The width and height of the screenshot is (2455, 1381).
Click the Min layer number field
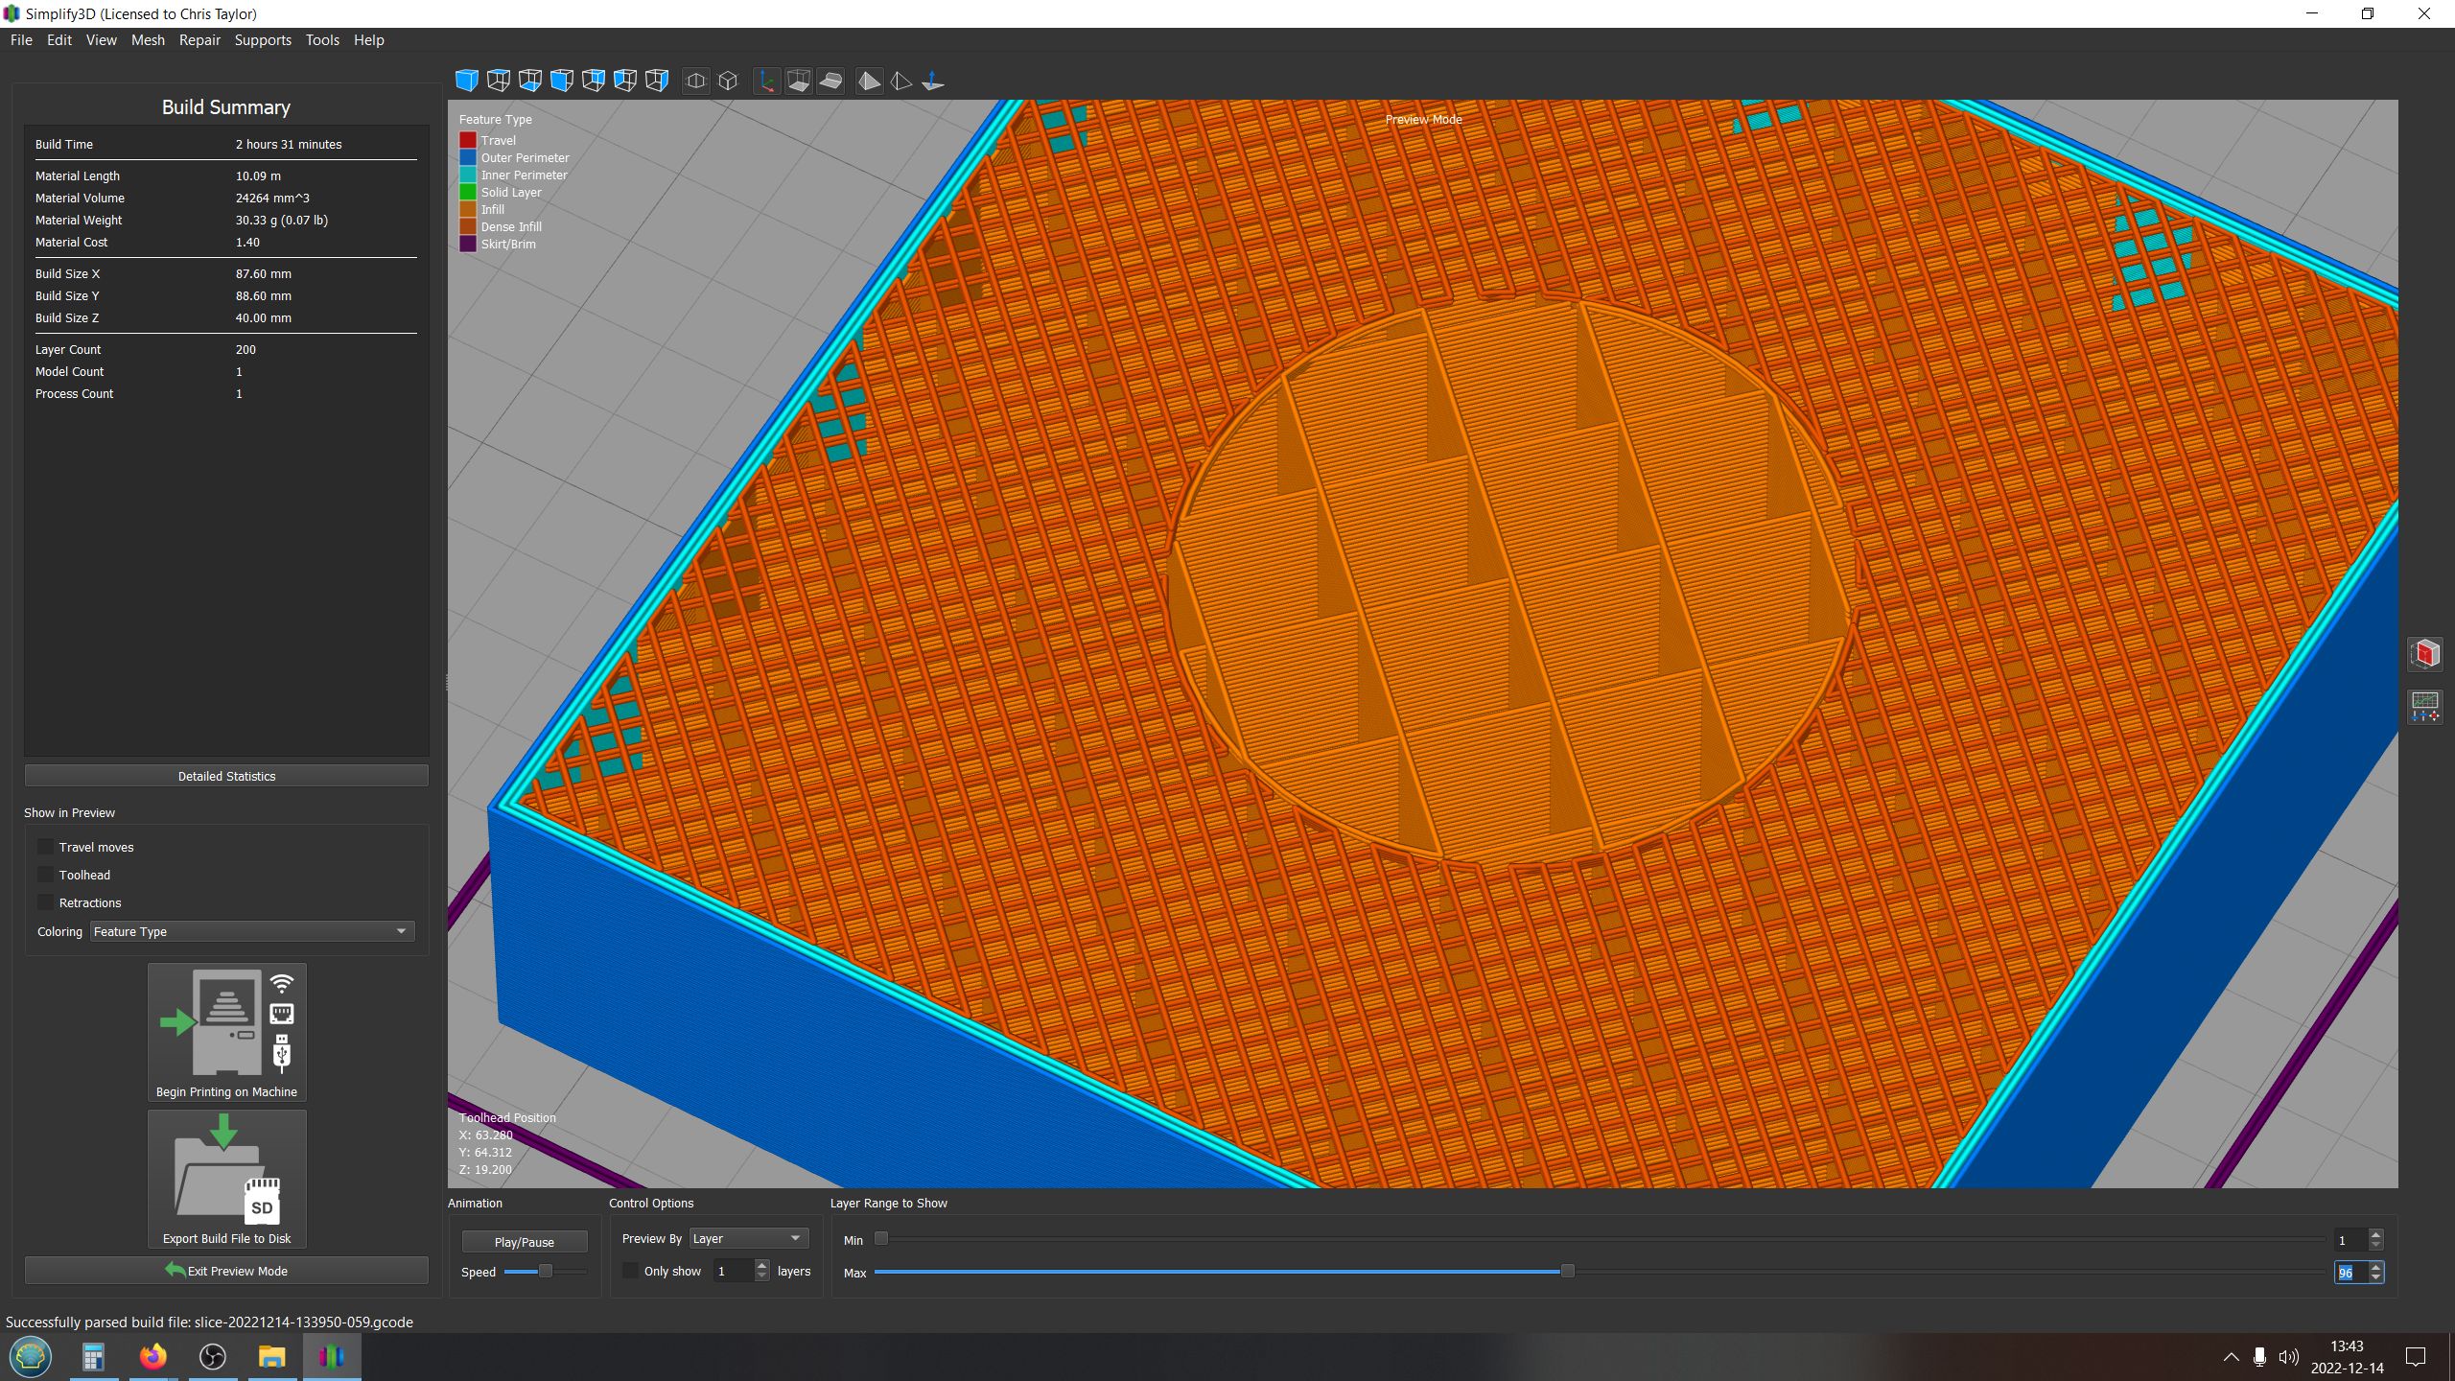(x=2350, y=1240)
